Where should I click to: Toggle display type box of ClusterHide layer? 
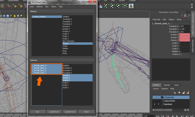[x=158, y=97]
